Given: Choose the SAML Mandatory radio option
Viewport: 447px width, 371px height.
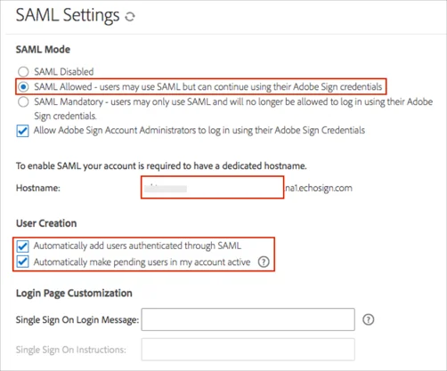Looking at the screenshot, I should 23,101.
